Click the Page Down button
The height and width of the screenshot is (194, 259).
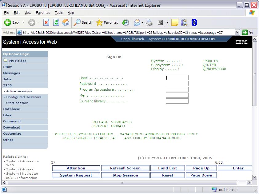tap(201, 175)
